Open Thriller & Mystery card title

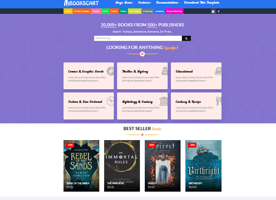(135, 71)
